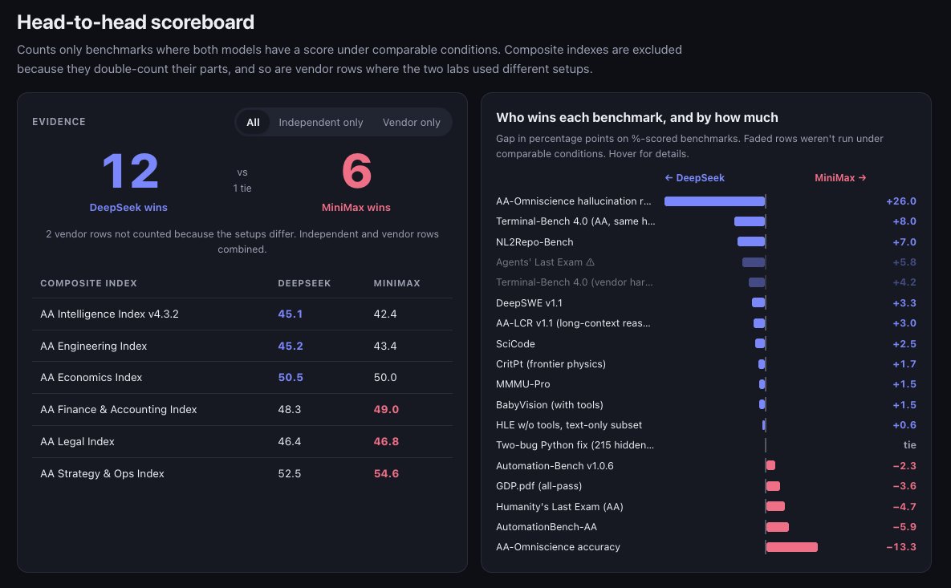
Task: Click the "AA Legal Index" row label
Action: click(x=77, y=442)
